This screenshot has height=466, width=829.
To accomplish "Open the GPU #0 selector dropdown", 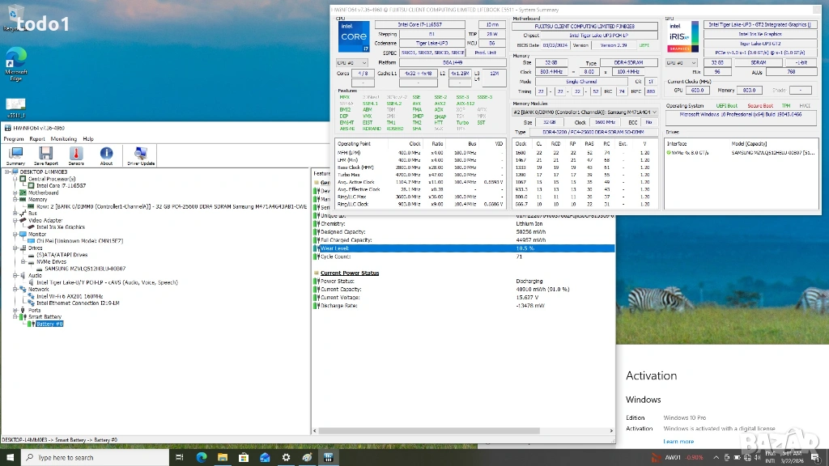I will [681, 62].
